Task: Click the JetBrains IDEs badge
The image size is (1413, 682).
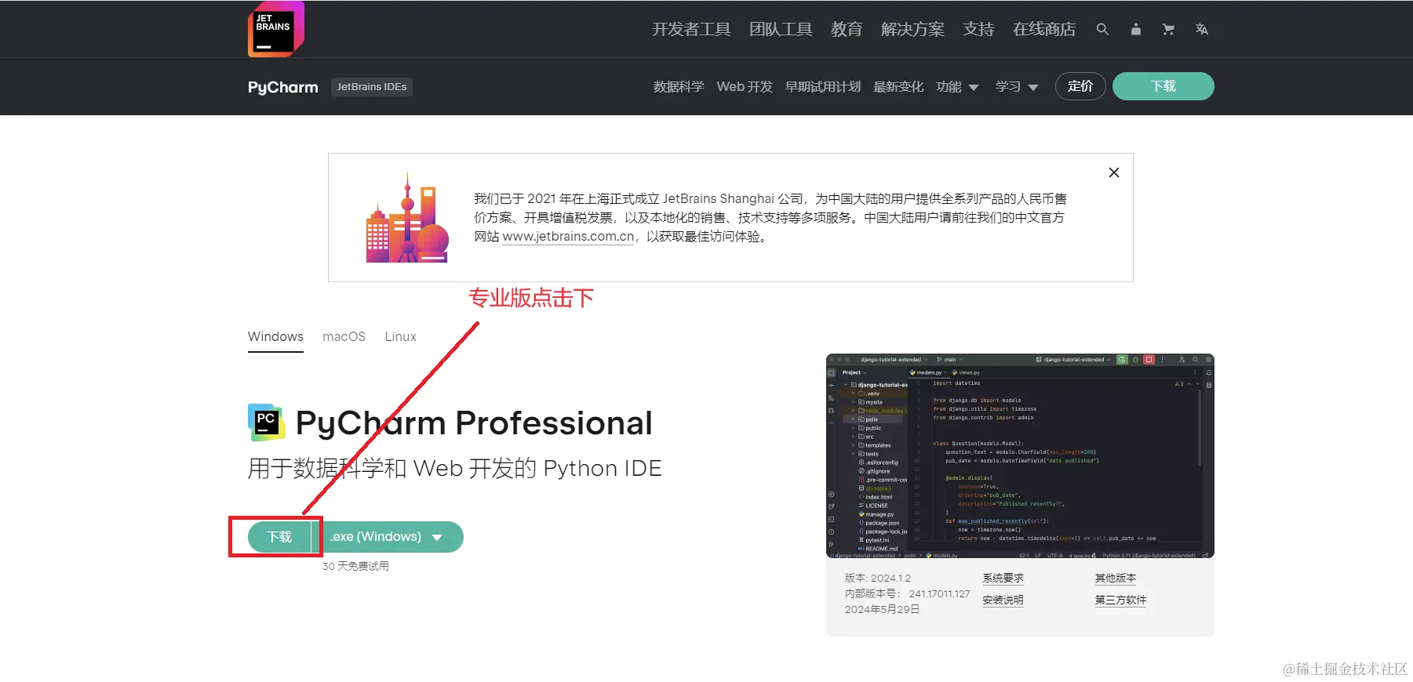Action: [372, 87]
